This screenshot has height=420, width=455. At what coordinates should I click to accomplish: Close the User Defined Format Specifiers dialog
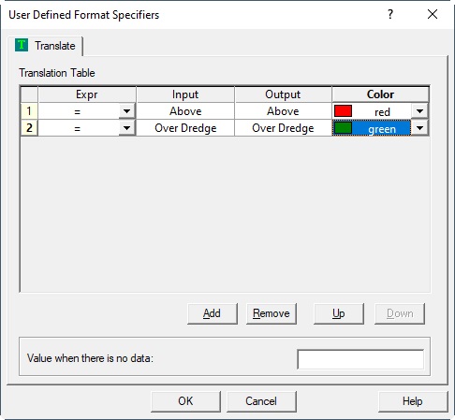pyautogui.click(x=433, y=14)
